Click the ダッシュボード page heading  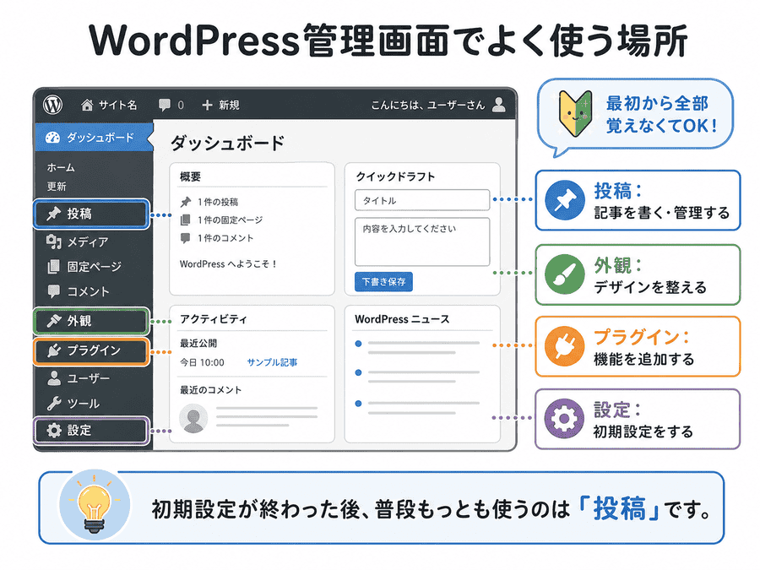pyautogui.click(x=227, y=143)
